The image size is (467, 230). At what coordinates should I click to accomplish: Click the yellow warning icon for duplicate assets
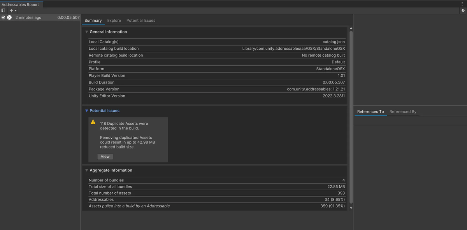pyautogui.click(x=93, y=122)
